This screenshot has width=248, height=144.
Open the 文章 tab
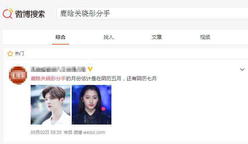(156, 37)
